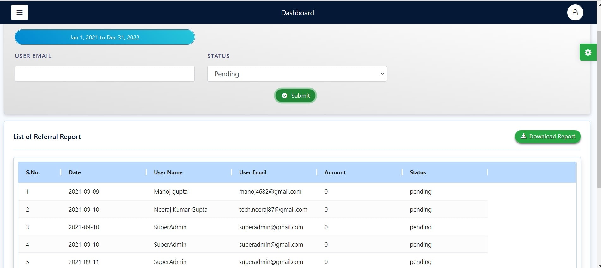Submit the filter form
The width and height of the screenshot is (601, 268).
pyautogui.click(x=295, y=96)
